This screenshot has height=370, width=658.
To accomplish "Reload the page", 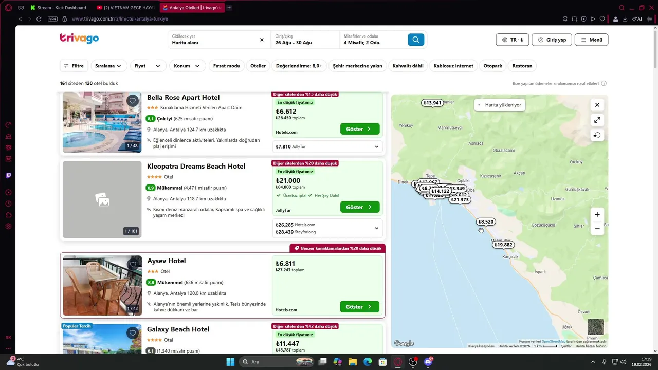I will (x=39, y=19).
